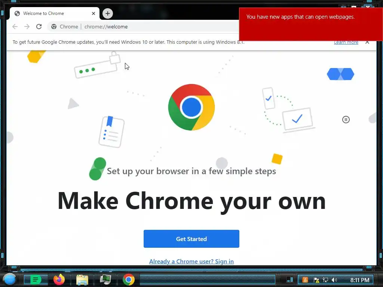Go forward to the next page
The image size is (383, 287).
pos(27,27)
